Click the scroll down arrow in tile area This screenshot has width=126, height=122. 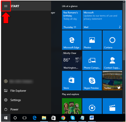tap(124, 113)
